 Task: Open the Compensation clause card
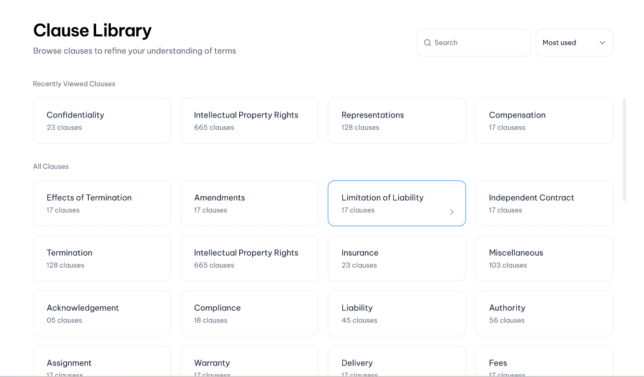[544, 121]
